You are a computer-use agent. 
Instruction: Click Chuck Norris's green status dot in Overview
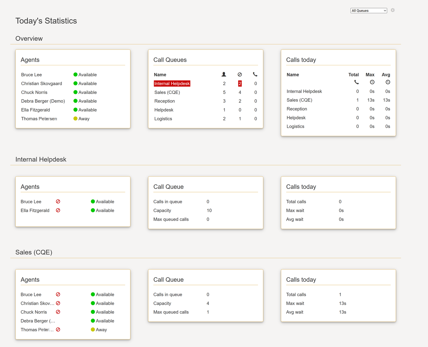(75, 92)
